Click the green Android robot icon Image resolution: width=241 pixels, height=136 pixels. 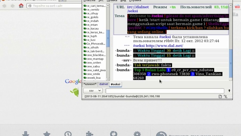point(75,92)
